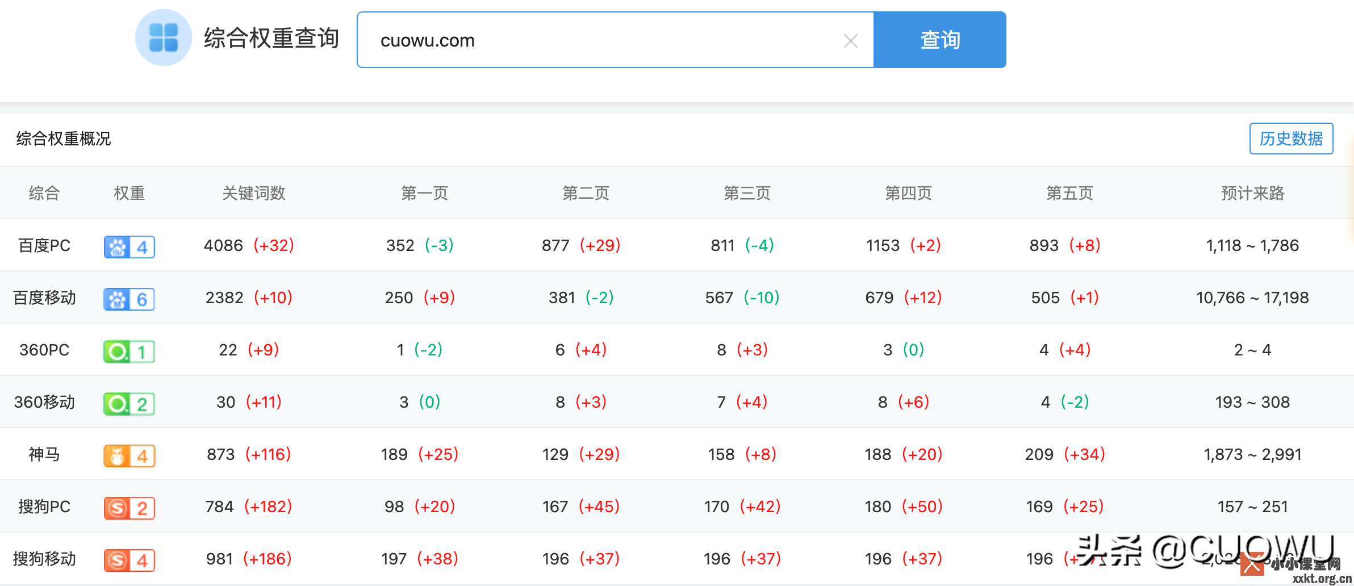Select the 360移动 row label

click(x=44, y=402)
